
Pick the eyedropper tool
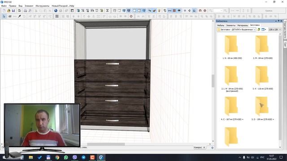(19, 16)
